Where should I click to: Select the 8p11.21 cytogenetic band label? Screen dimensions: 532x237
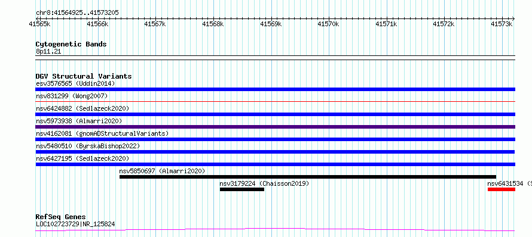pos(48,52)
